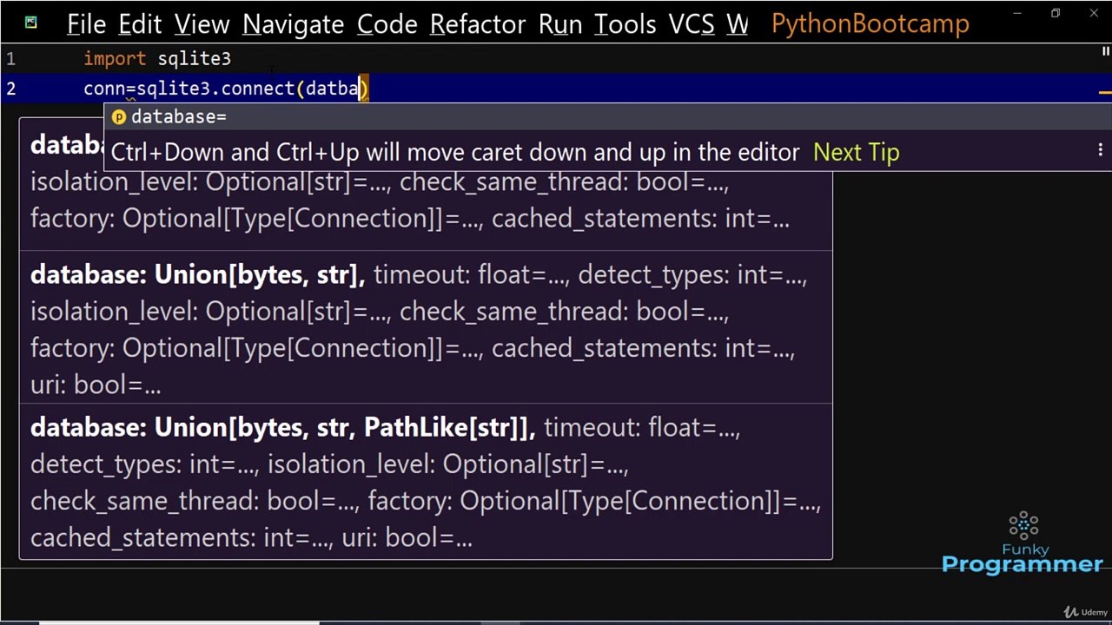Click the Funky Programmer logo
Viewport: 1112px width, 625px height.
click(x=1023, y=543)
